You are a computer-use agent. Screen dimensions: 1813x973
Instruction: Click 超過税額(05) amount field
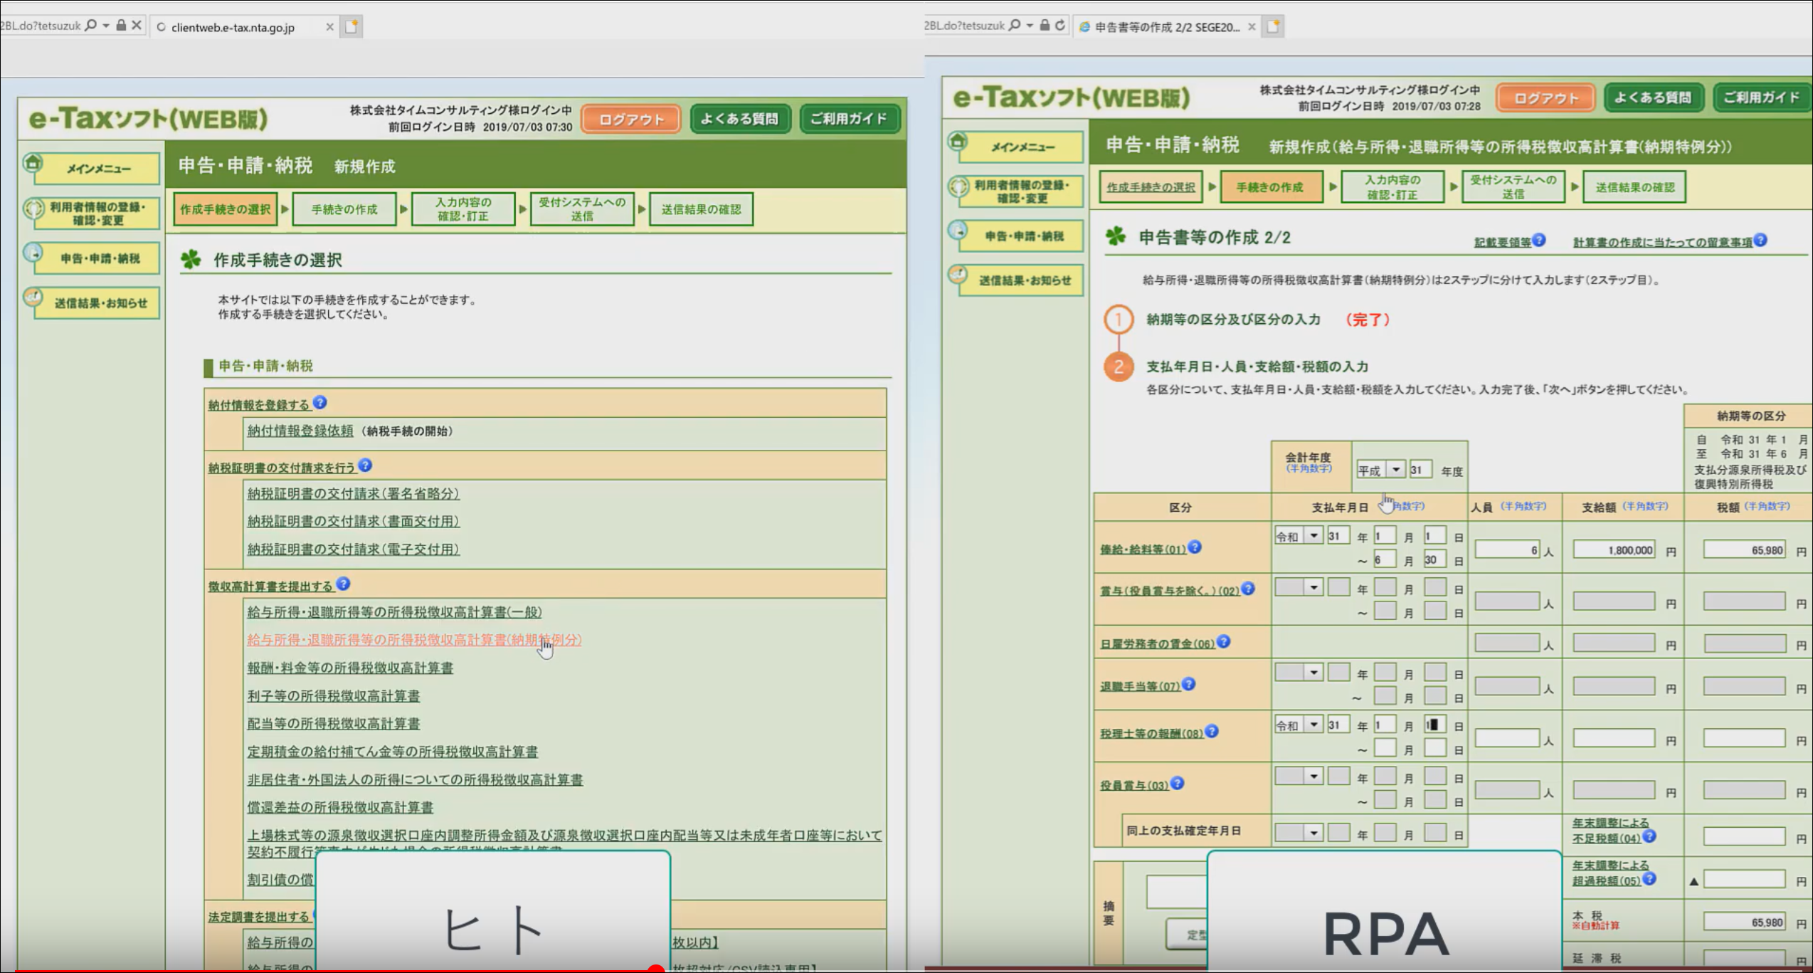point(1745,879)
